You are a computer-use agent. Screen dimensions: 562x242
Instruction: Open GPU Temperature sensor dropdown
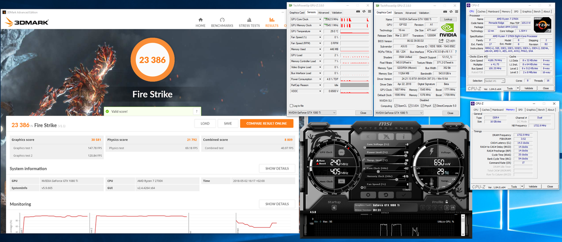(x=320, y=31)
